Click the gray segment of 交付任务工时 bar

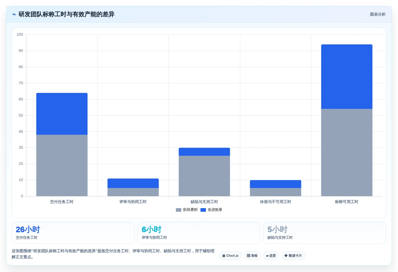(62, 166)
